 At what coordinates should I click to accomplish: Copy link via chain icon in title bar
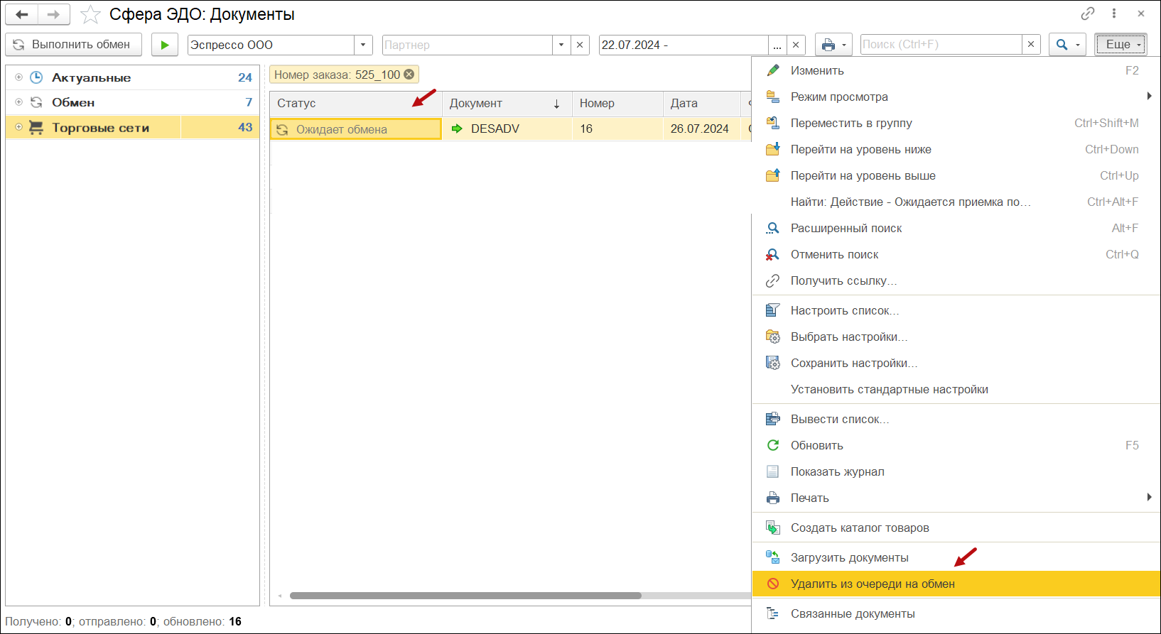coord(1088,13)
